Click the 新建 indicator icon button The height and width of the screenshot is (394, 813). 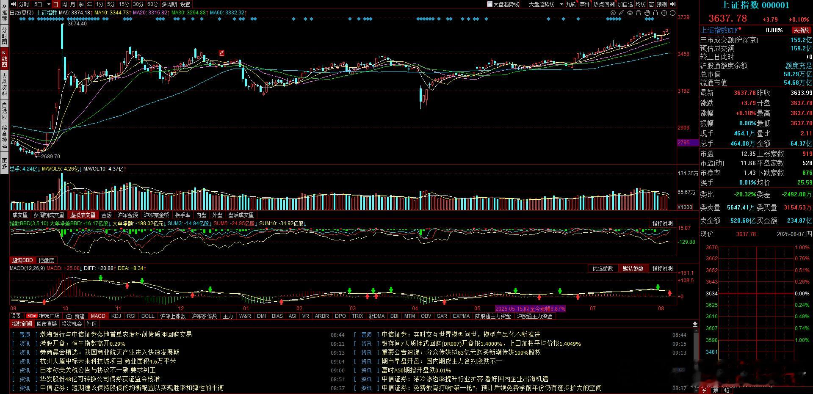75,316
